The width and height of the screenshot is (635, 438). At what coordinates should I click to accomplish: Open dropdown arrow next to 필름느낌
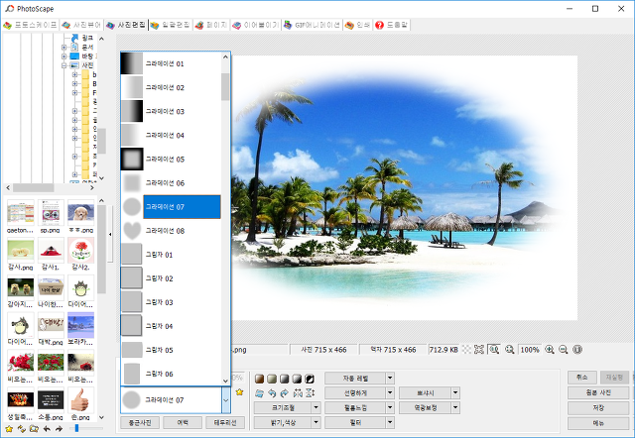[x=390, y=407]
